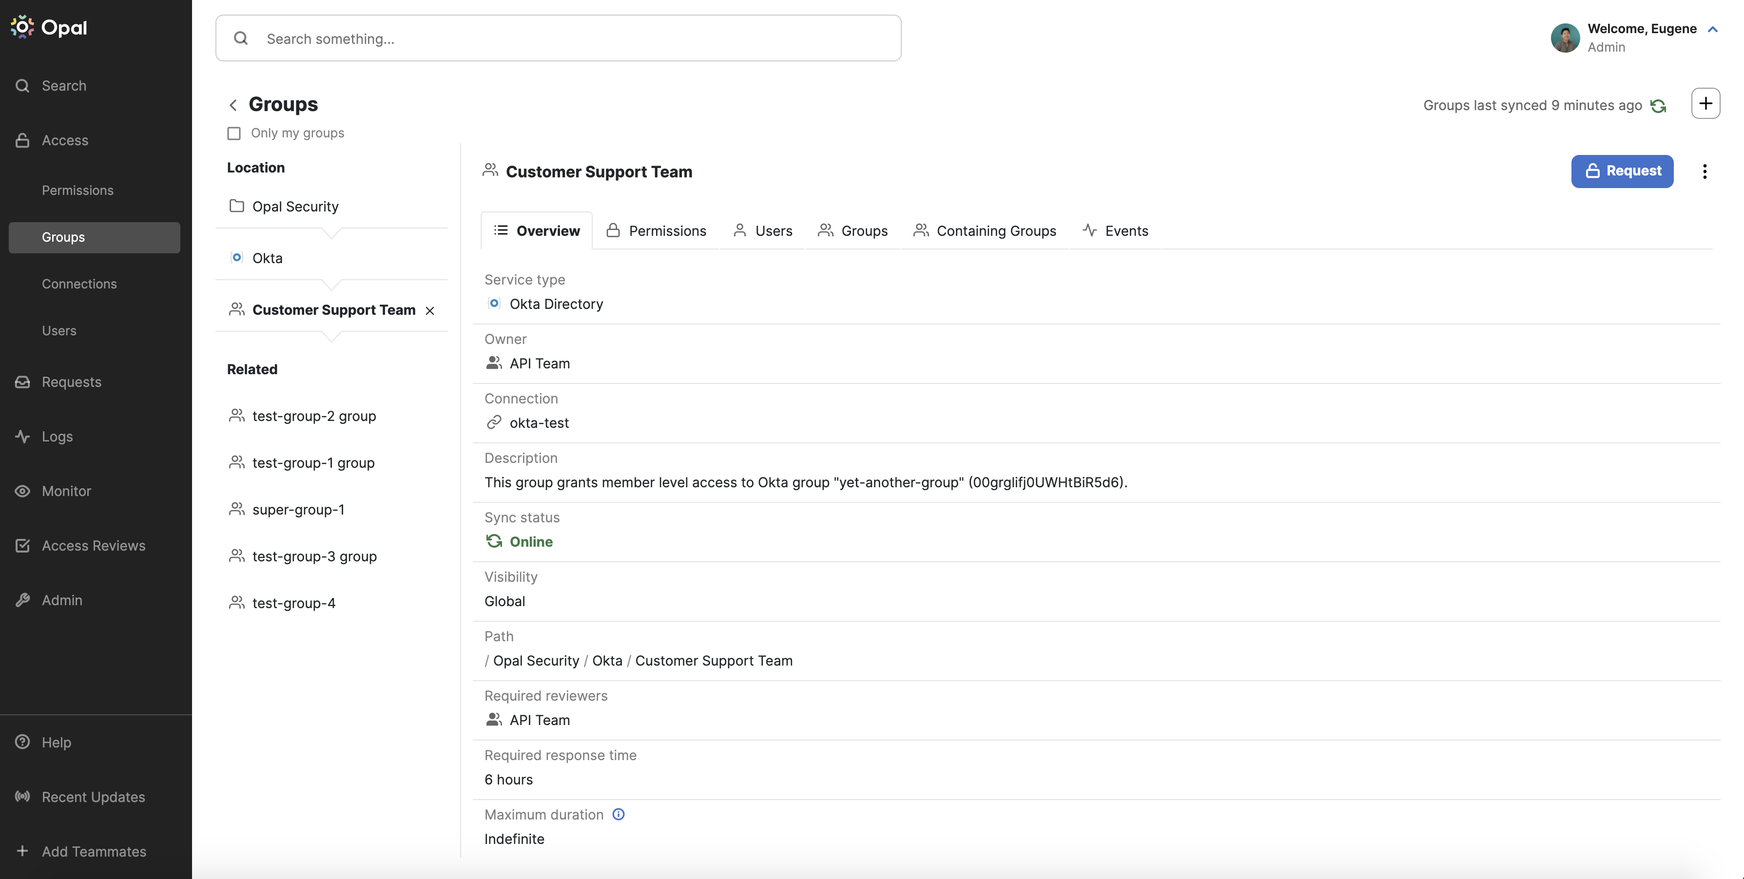The height and width of the screenshot is (879, 1744).
Task: Switch to the Events tab
Action: pos(1115,231)
